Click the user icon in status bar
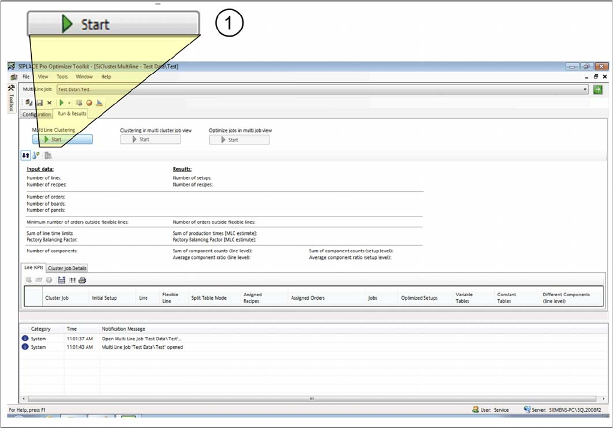Screen dimensions: 613x428 tap(476, 409)
